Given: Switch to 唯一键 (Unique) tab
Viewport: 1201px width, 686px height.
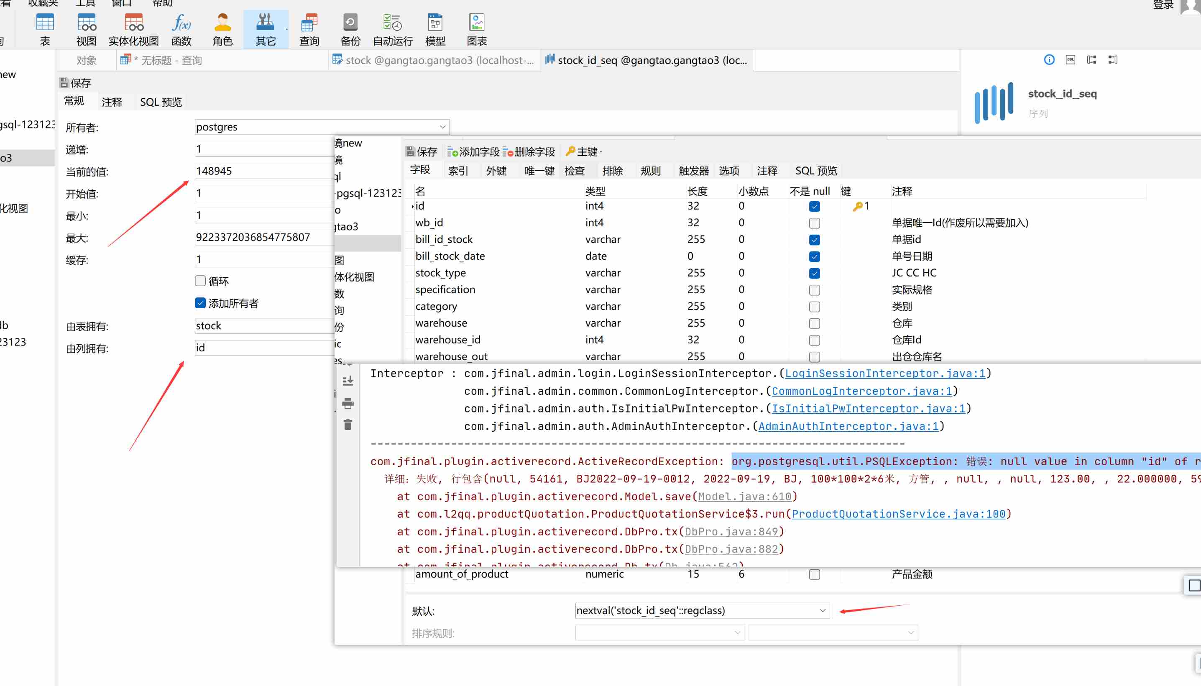Looking at the screenshot, I should [x=539, y=171].
